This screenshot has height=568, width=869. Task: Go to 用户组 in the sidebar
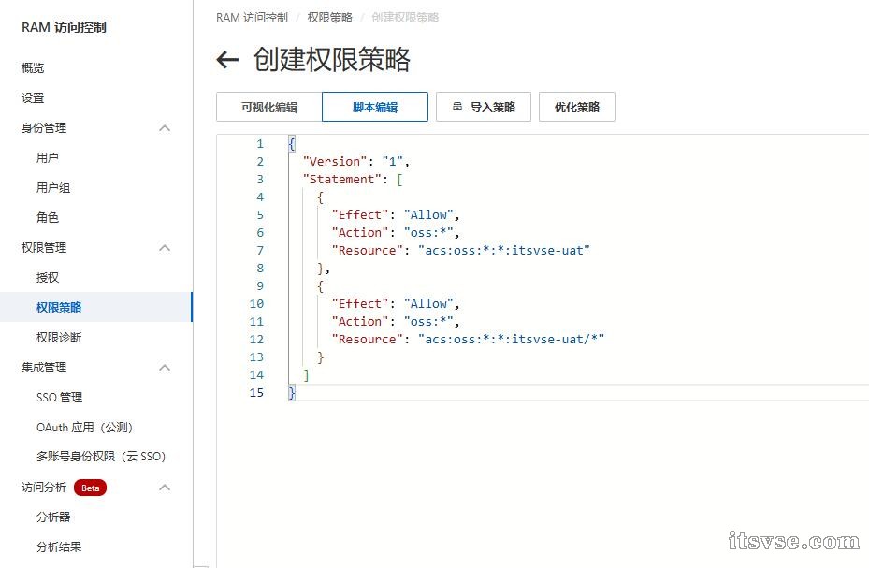[x=53, y=188]
